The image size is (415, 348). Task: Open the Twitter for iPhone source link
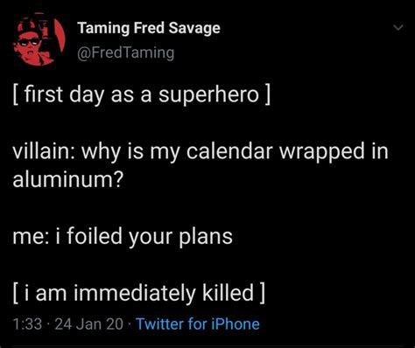tap(198, 324)
